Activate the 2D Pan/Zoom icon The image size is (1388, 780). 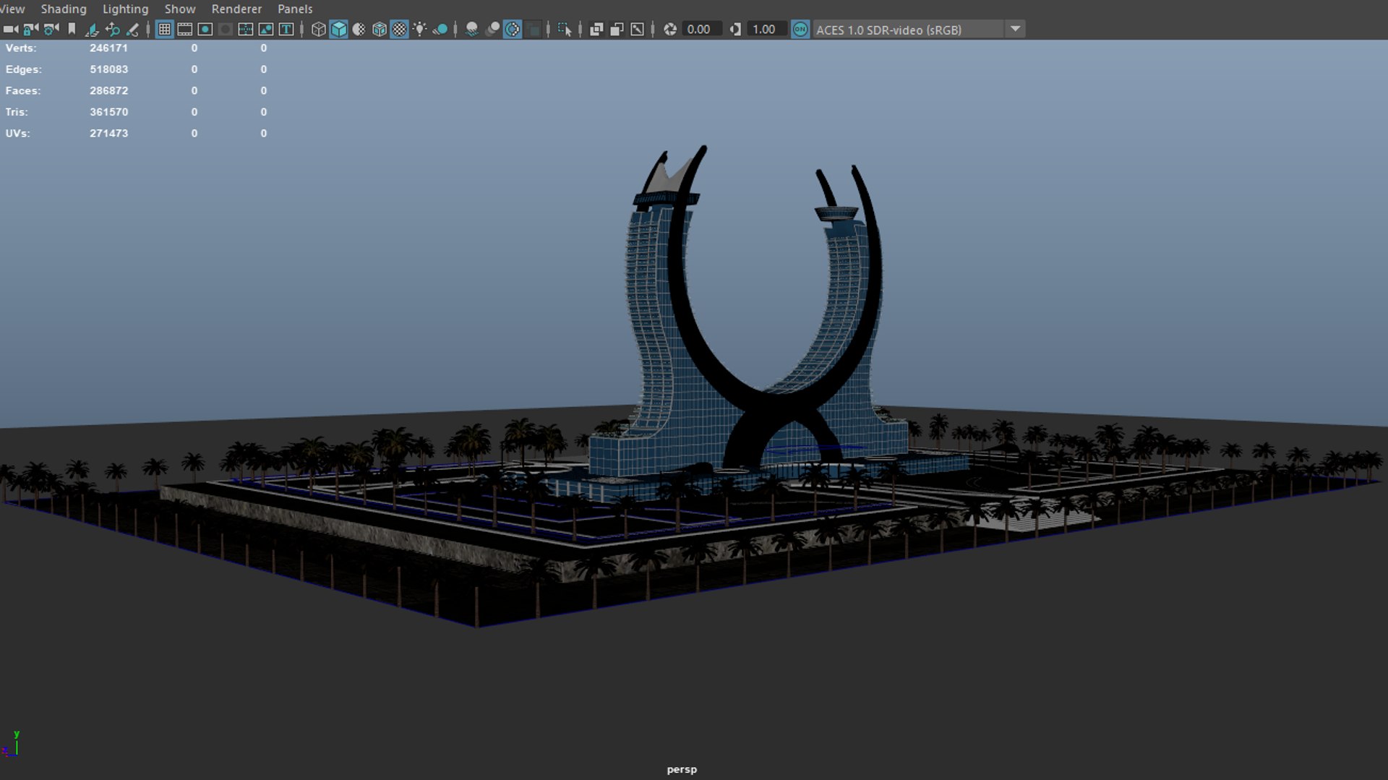coord(112,30)
